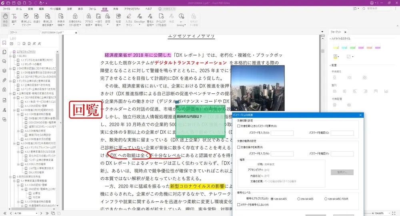Screen dimensions: 400x216
Task: Open the DocuSign dropdown arrow
Action: pos(140,25)
